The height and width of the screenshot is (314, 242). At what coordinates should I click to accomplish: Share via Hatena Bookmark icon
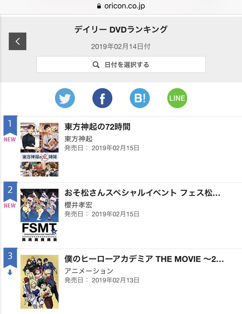tap(140, 98)
